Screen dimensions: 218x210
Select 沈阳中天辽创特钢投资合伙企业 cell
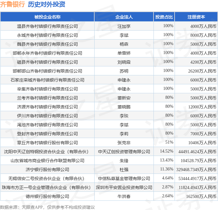point(47,152)
